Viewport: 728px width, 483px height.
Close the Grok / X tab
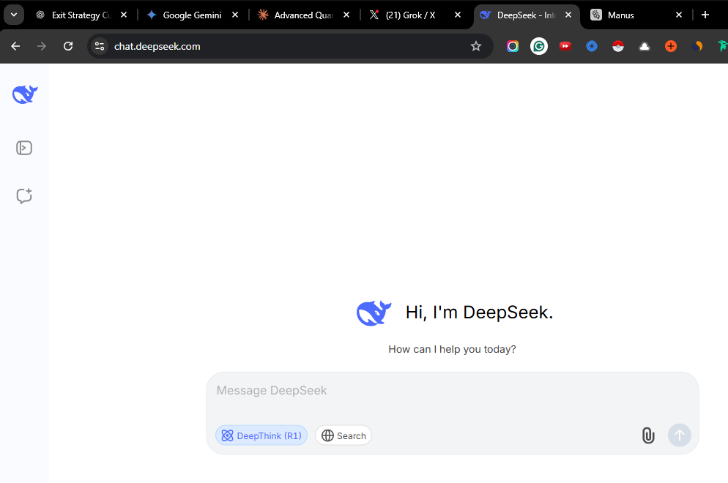click(x=457, y=15)
